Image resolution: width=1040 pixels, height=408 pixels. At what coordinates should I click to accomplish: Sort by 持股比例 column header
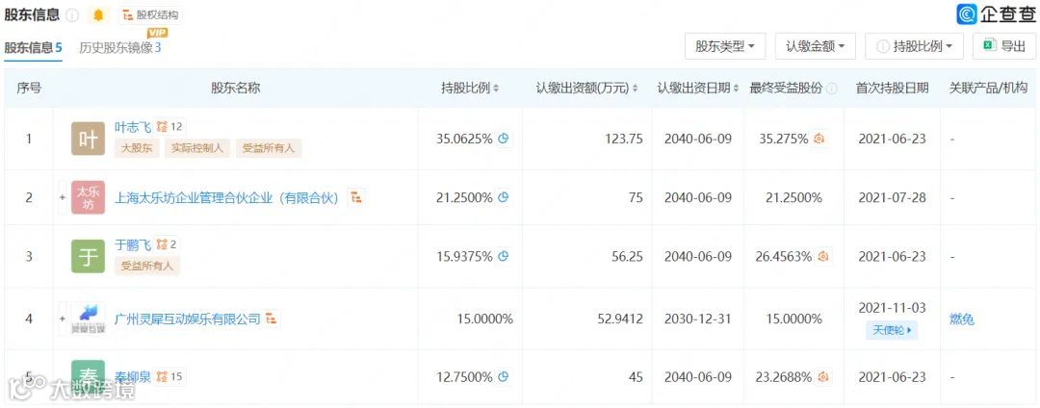pos(470,89)
